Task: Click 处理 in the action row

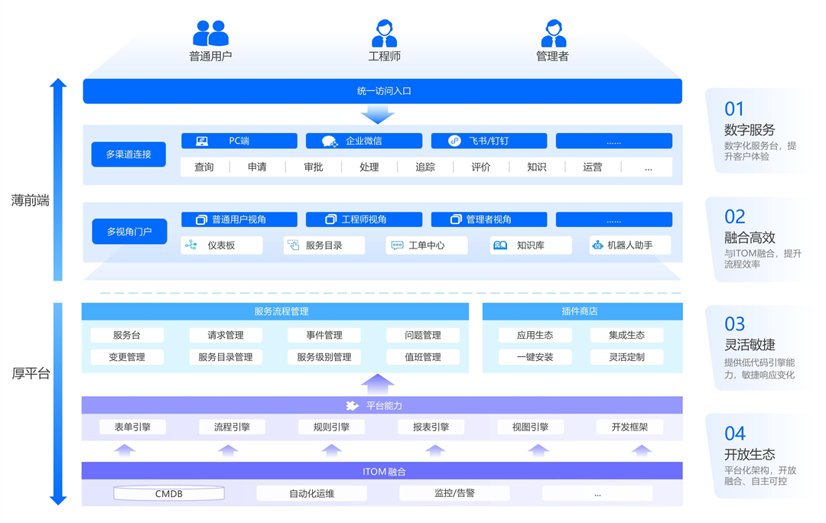Action: (x=369, y=167)
